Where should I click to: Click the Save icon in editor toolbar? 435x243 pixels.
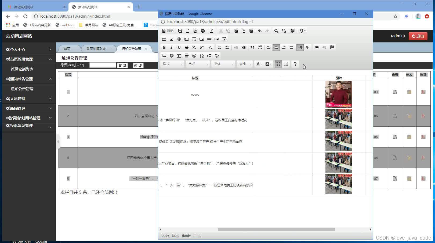[180, 31]
